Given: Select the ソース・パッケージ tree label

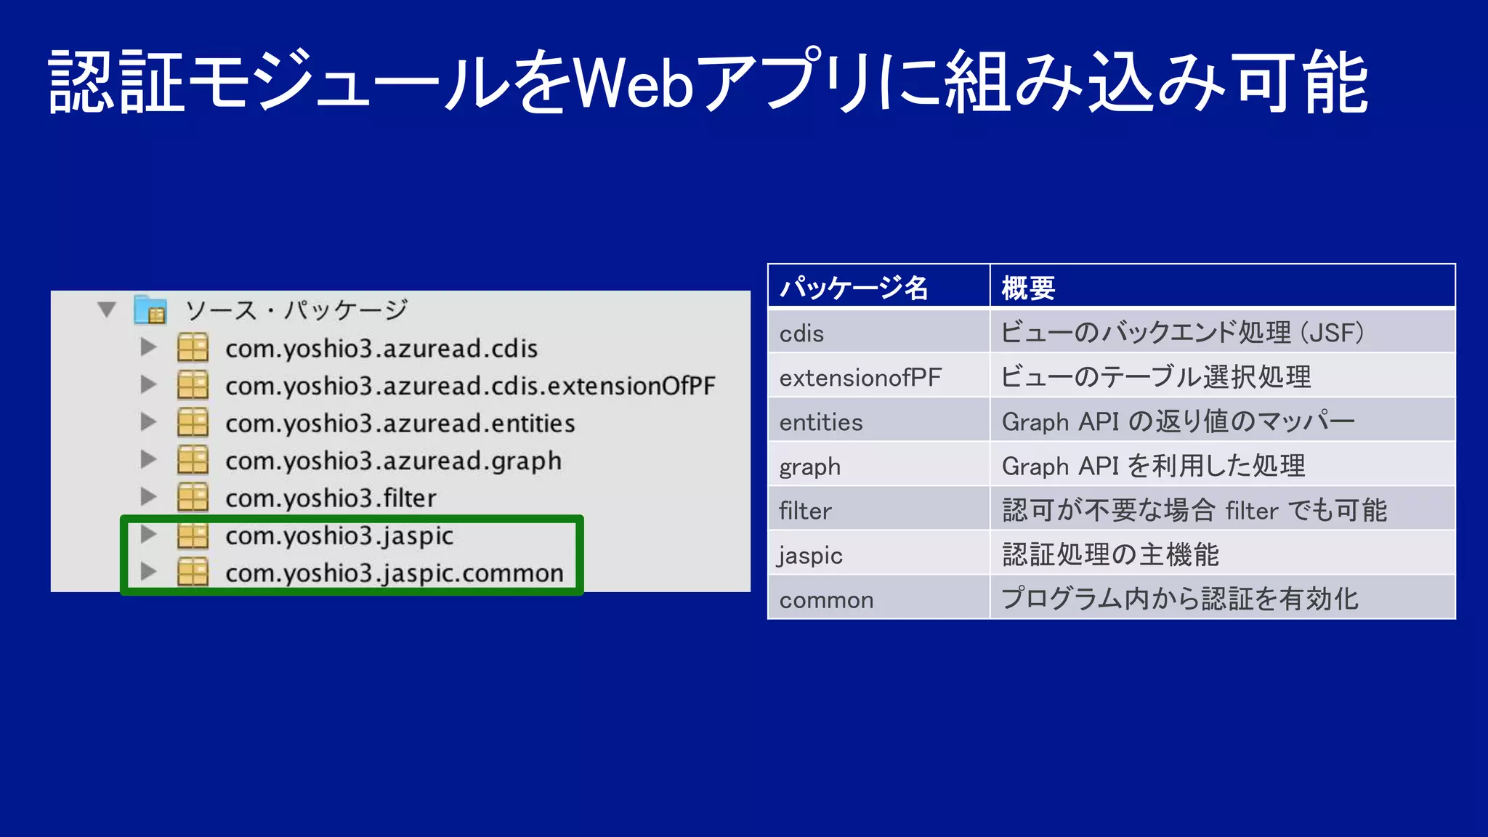Looking at the screenshot, I should [296, 310].
